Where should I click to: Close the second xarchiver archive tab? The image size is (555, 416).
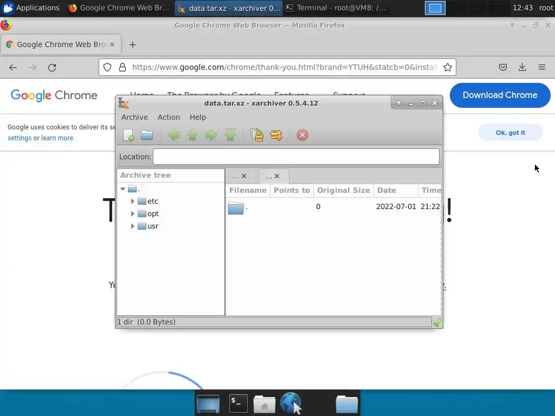[277, 176]
